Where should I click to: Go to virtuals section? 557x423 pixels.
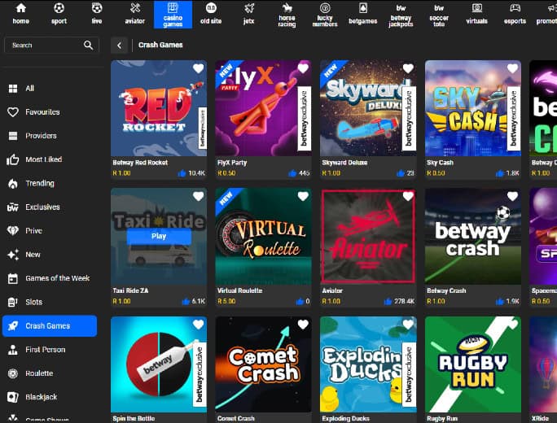pos(477,14)
